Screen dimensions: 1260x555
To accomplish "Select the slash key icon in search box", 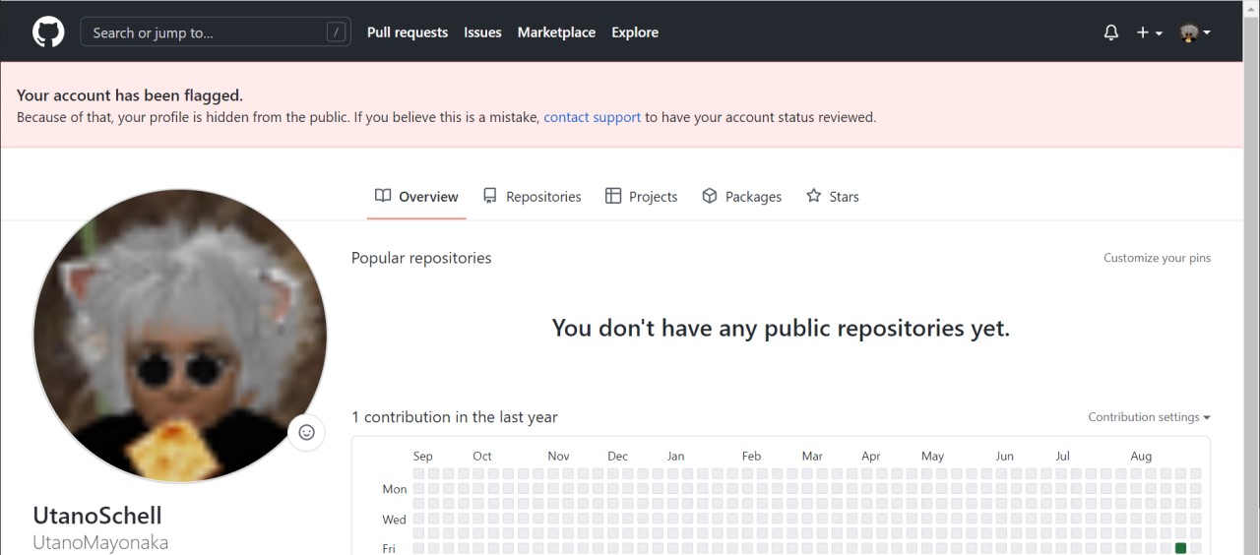I will (x=337, y=32).
